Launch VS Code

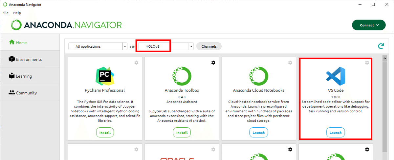[336, 133]
